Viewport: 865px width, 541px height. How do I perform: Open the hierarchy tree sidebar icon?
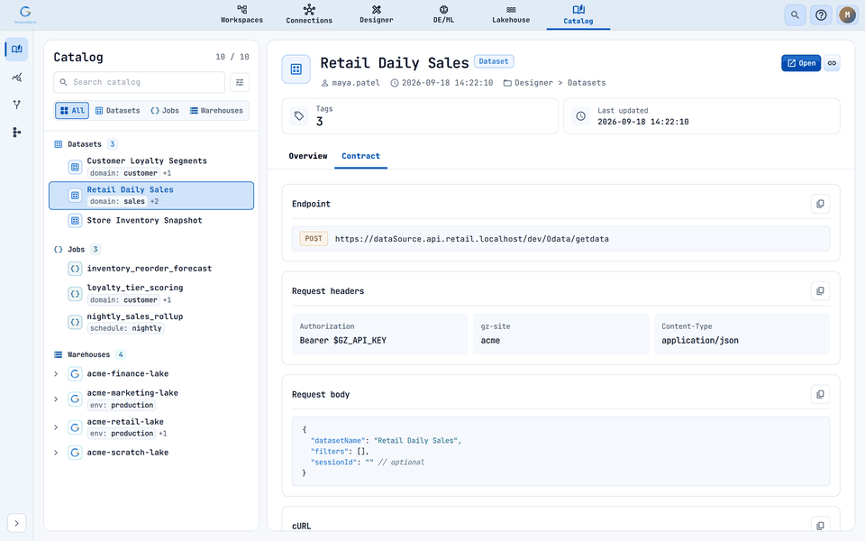click(16, 132)
